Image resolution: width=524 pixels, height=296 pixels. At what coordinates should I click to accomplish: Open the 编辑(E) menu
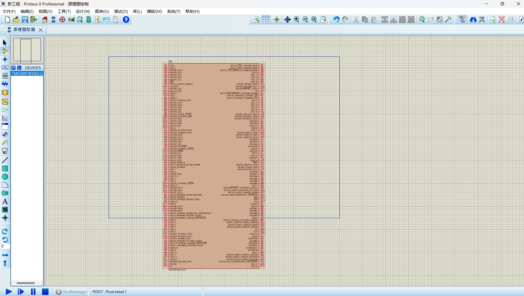(x=27, y=12)
